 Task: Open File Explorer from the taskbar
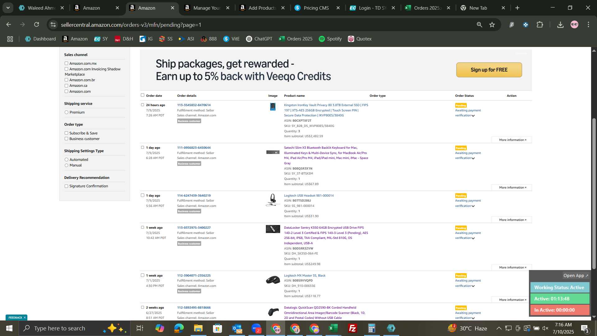[x=198, y=328]
